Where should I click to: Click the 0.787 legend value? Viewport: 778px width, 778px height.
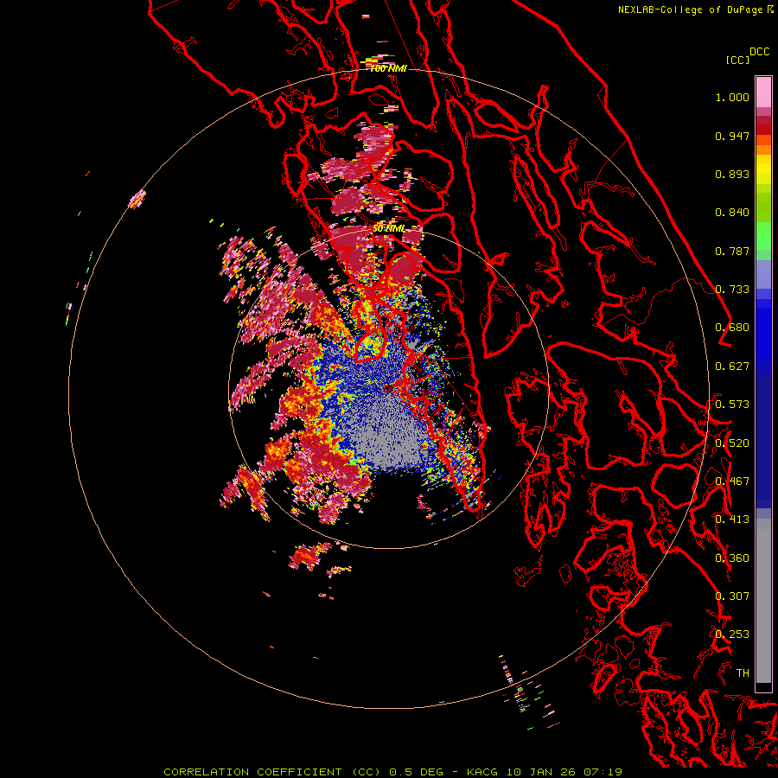732,251
